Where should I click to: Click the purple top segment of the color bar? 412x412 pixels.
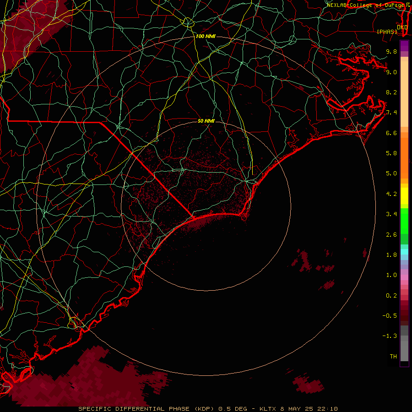[x=404, y=46]
